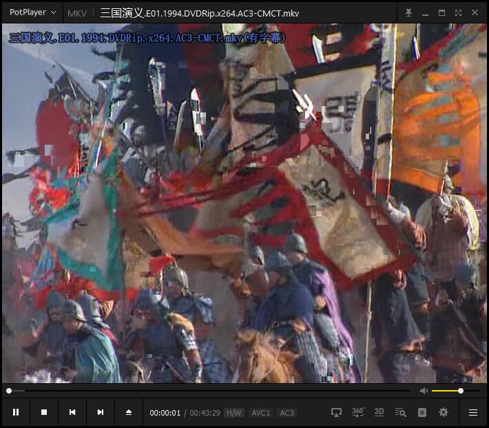Viewport: 489px width, 428px height.
Task: Skip to the next file
Action: (101, 412)
